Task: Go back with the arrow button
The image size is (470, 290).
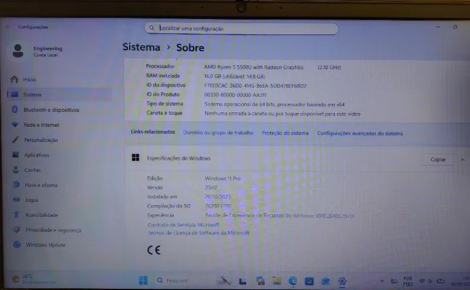Action: 8,27
